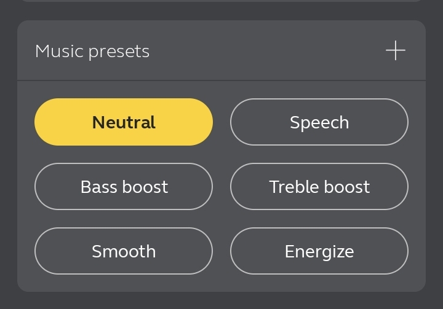Click the Energize outlined pill button
The width and height of the screenshot is (443, 309).
point(319,251)
